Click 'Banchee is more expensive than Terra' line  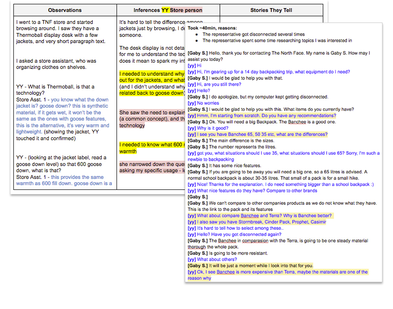tap(278, 275)
